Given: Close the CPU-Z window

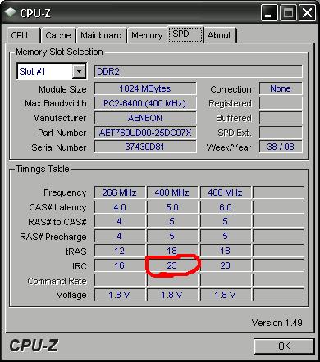Looking at the screenshot, I should pyautogui.click(x=308, y=13).
